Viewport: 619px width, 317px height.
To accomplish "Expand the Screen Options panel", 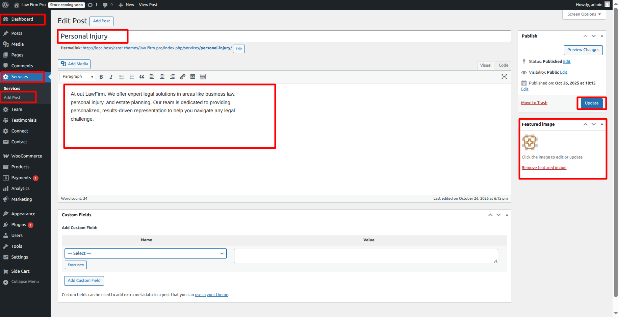I will [584, 14].
